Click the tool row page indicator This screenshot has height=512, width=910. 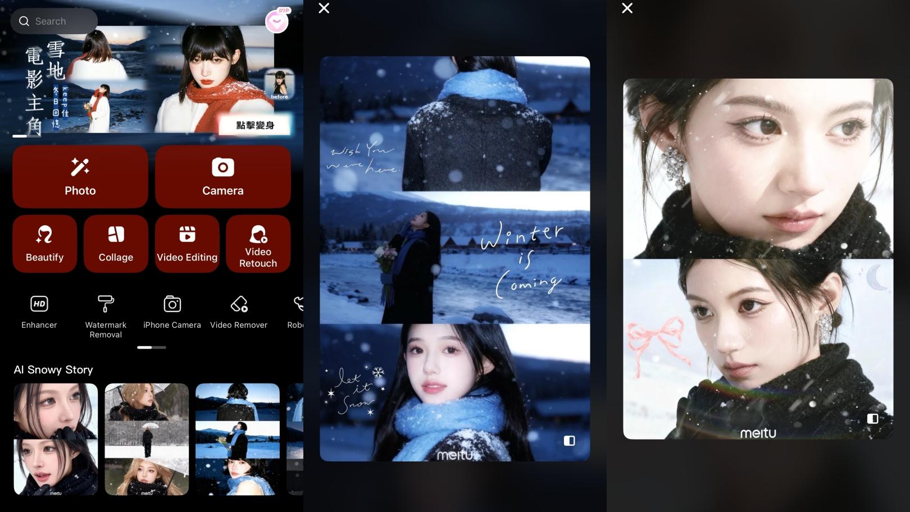click(x=152, y=348)
